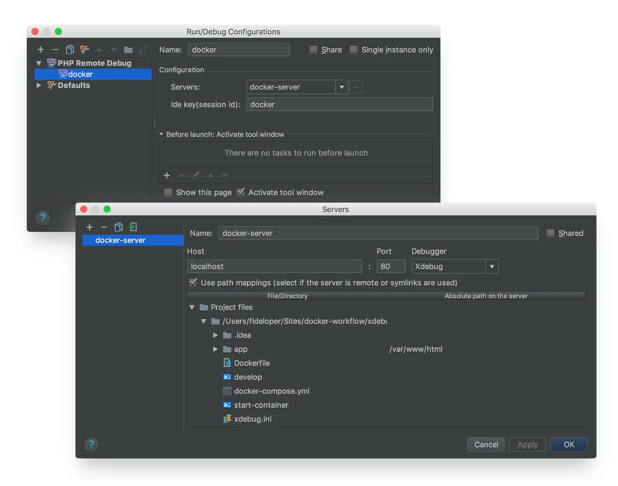Image resolution: width=618 pixels, height=486 pixels.
Task: Move before-launch task down arrow
Action: [225, 175]
